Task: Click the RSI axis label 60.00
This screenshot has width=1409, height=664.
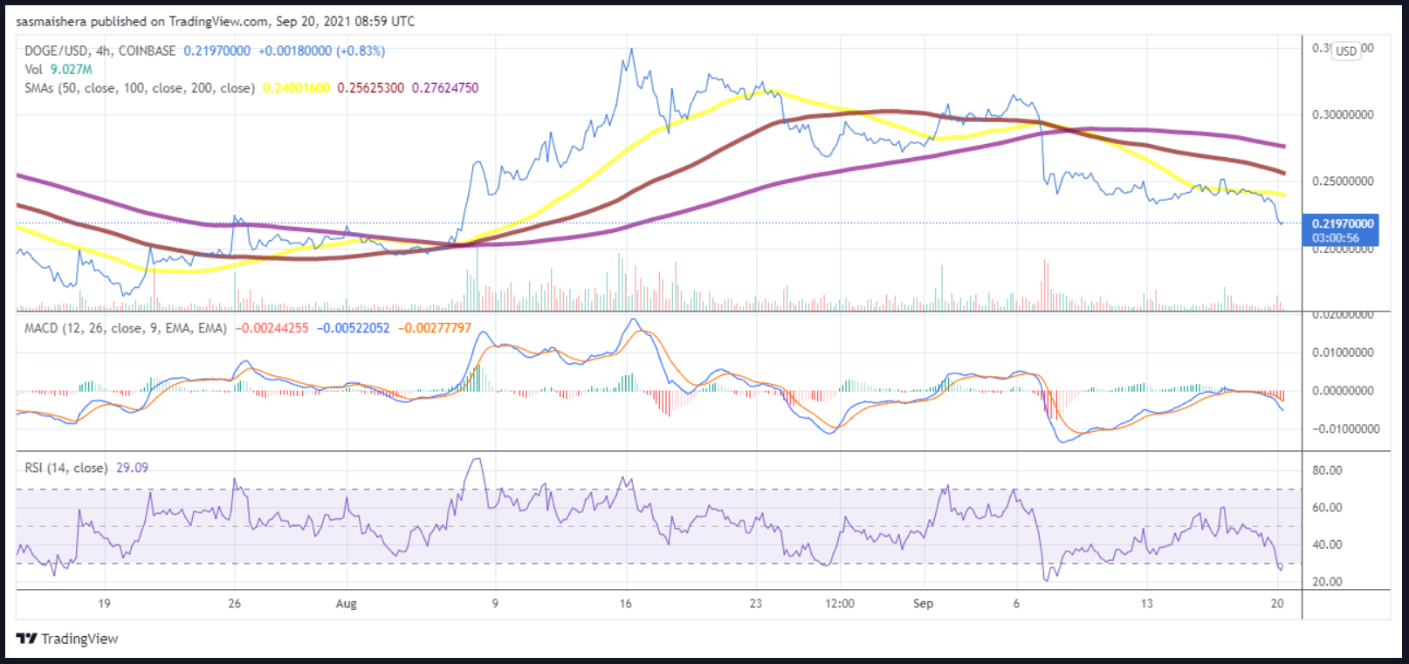Action: tap(1327, 507)
